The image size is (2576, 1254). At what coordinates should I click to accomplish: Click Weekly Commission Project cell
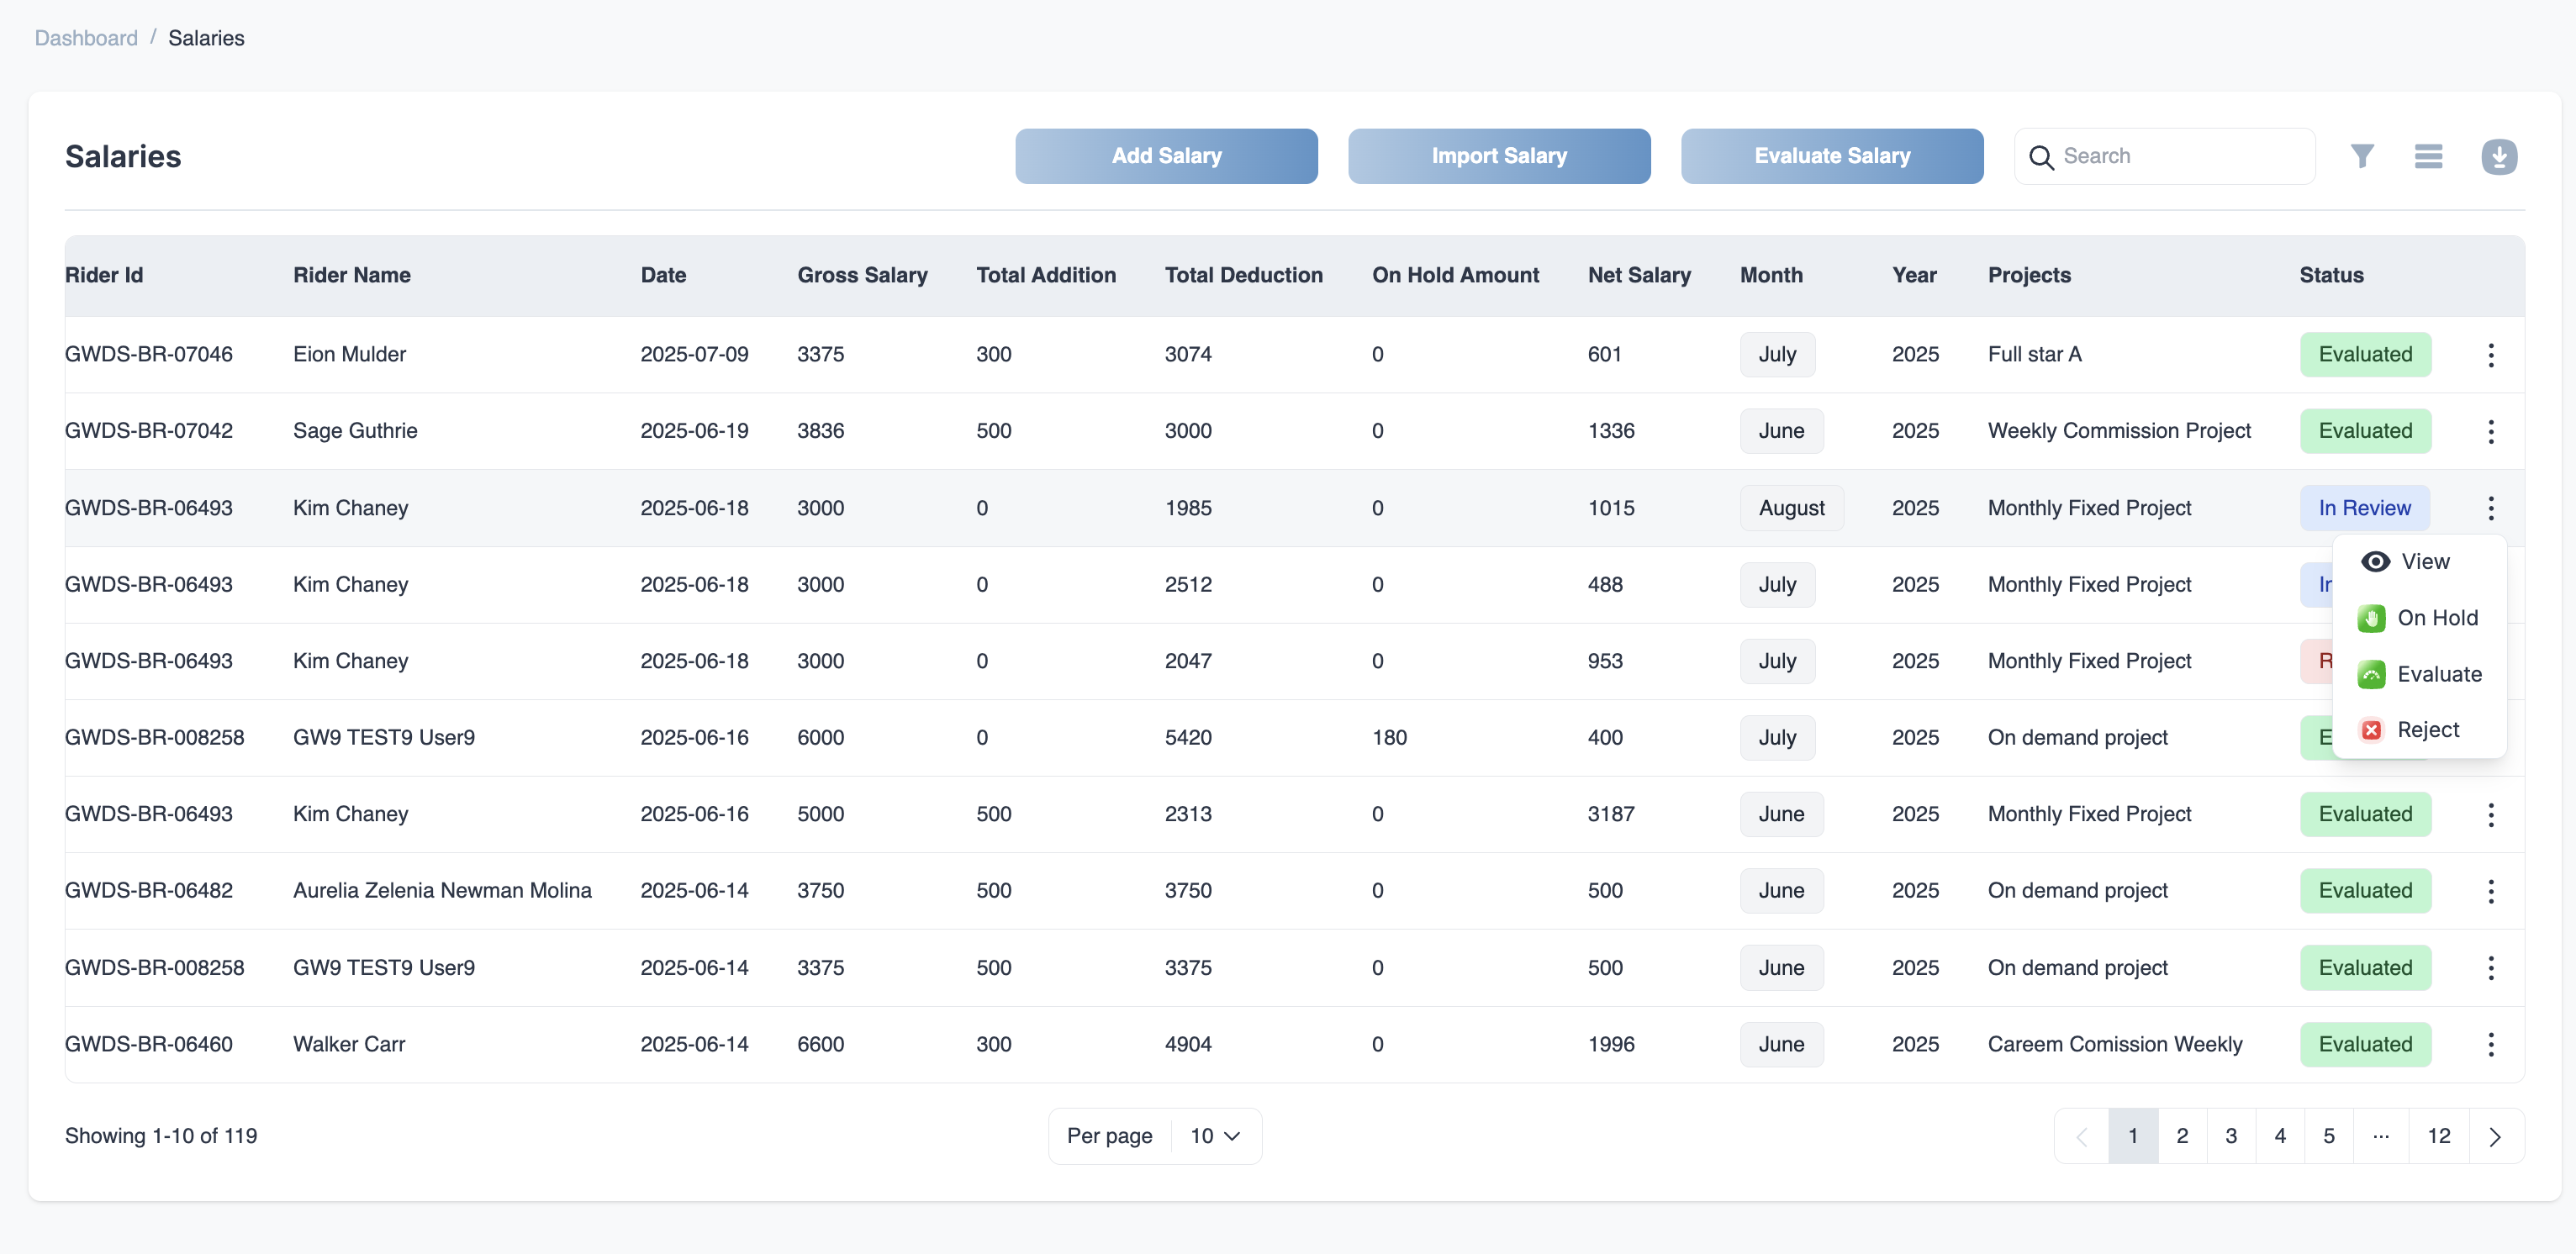(2119, 431)
